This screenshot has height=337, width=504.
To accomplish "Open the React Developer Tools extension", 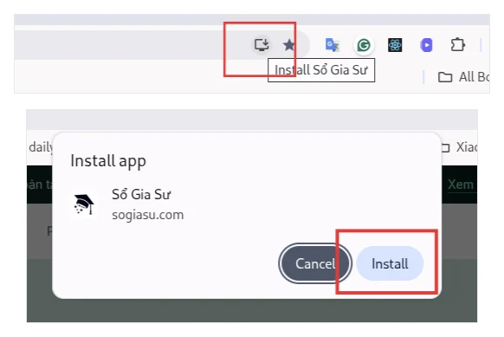I will (x=395, y=45).
